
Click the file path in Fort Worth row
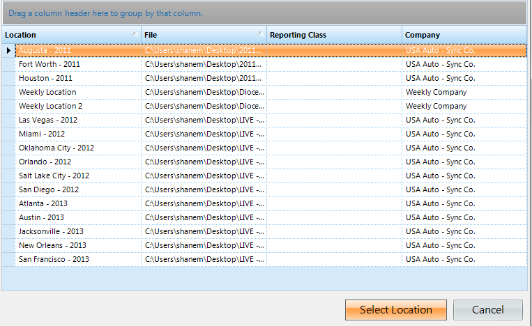[203, 64]
